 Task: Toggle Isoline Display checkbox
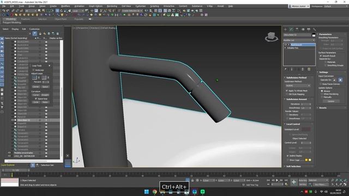[x=287, y=156]
